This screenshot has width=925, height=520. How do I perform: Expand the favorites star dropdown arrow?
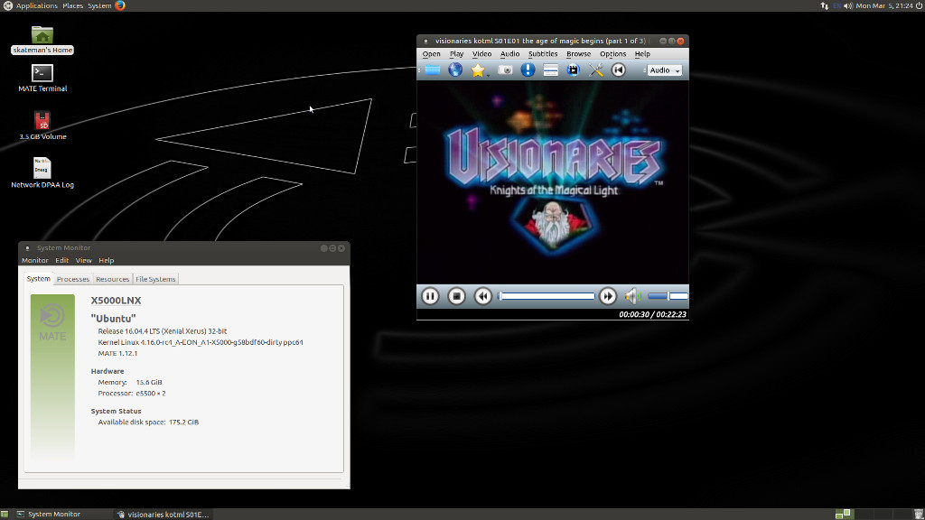coord(489,75)
